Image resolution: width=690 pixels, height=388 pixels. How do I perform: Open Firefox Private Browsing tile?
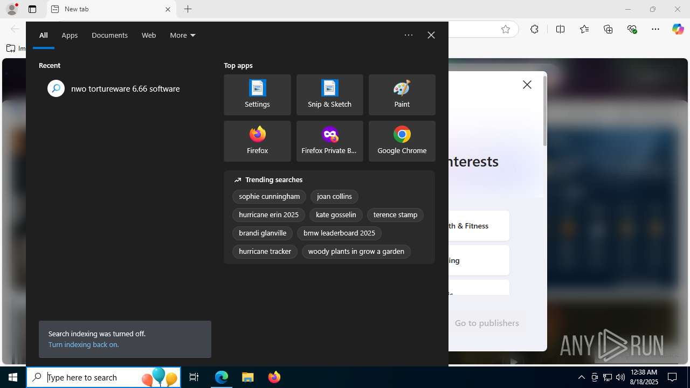click(329, 141)
